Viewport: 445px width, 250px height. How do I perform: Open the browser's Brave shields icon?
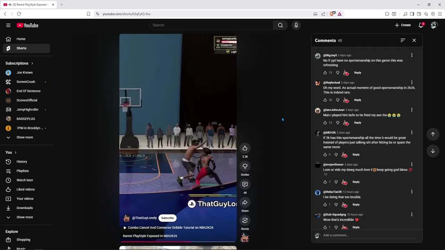332,14
